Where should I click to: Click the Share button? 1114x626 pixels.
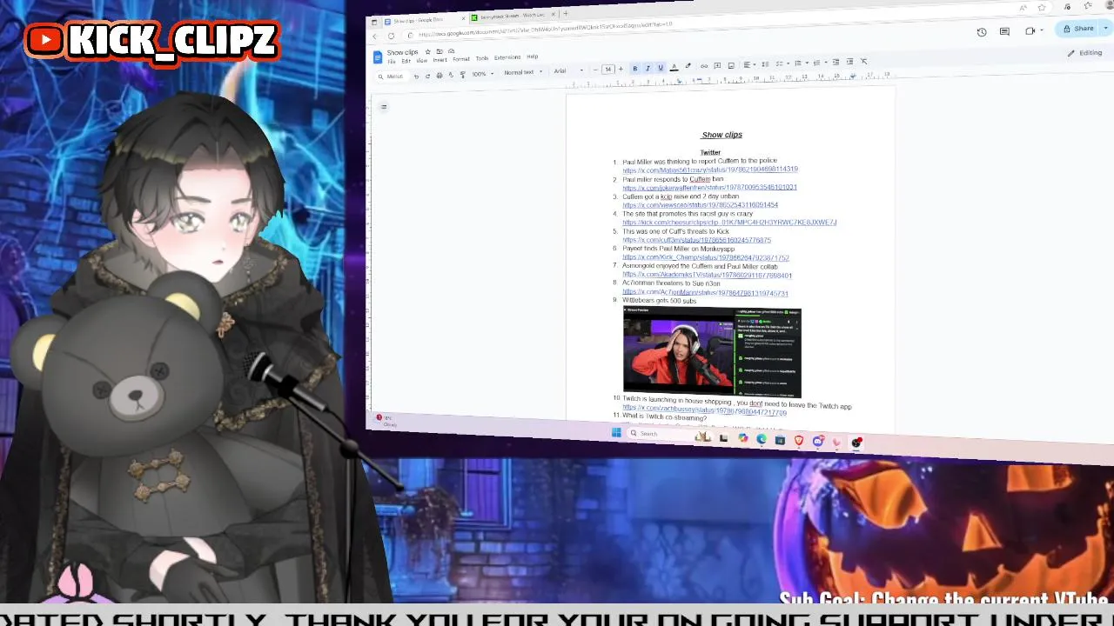[1078, 29]
